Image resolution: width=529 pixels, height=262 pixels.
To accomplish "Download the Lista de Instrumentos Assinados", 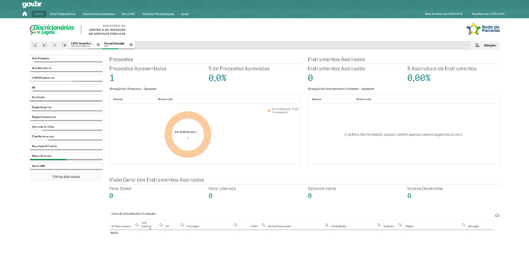I will 497,215.
